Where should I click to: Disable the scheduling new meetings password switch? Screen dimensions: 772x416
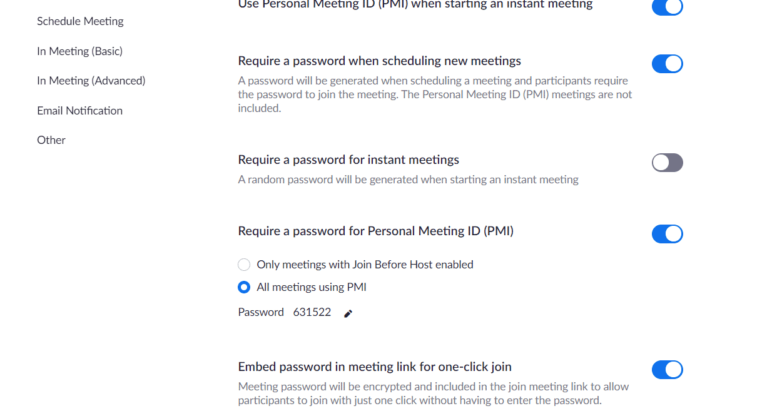667,64
